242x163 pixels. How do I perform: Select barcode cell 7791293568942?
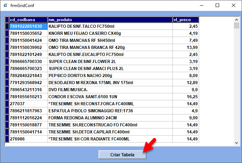click(28, 82)
